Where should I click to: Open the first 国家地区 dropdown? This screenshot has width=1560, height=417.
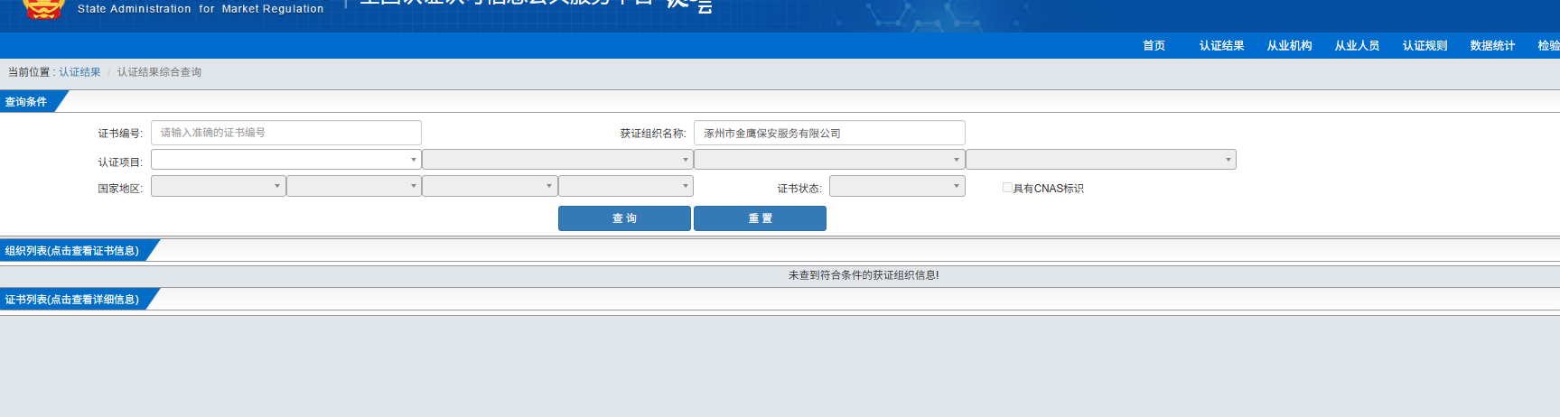point(219,186)
